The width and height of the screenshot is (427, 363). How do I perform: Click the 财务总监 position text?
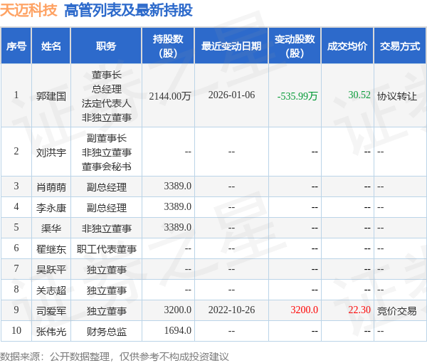(107, 332)
